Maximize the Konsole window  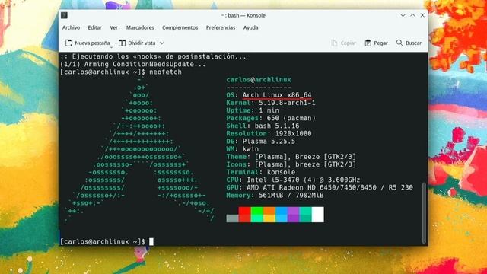point(412,15)
